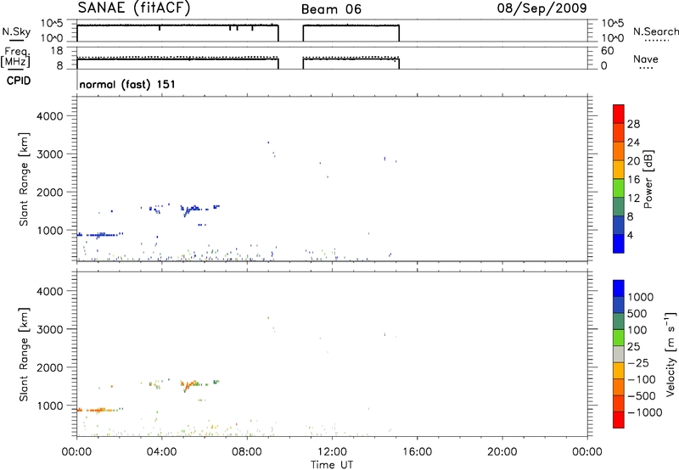This screenshot has width=679, height=470.
Task: Click the blue echo band at 900 km in power panel
Action: (x=99, y=235)
